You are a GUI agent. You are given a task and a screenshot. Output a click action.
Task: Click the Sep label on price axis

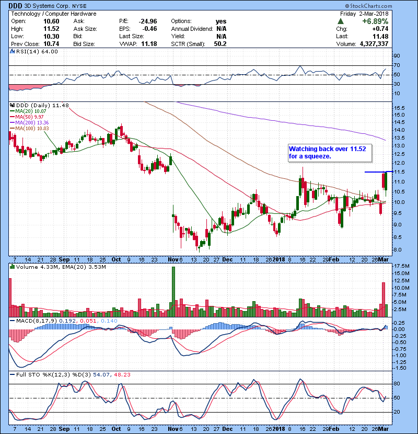(x=64, y=260)
